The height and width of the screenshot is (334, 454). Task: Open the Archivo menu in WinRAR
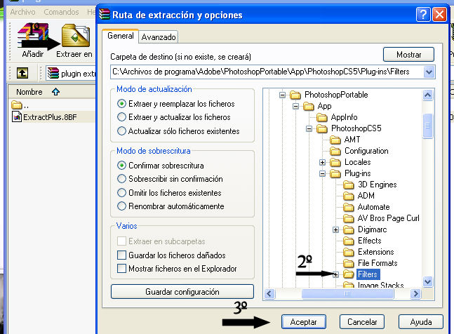[x=22, y=12]
